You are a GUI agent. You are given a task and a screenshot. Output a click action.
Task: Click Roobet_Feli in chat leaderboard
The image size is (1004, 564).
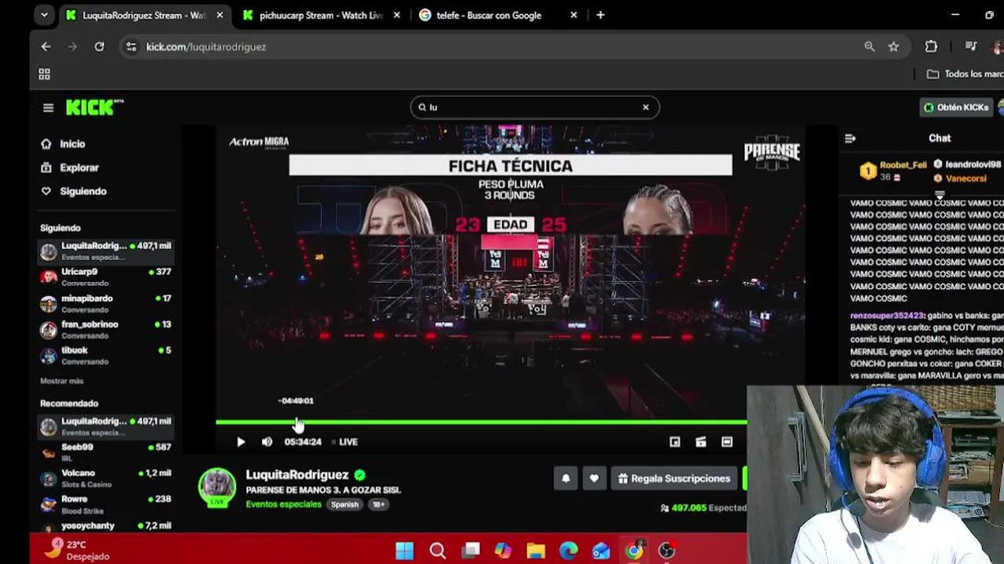point(903,165)
